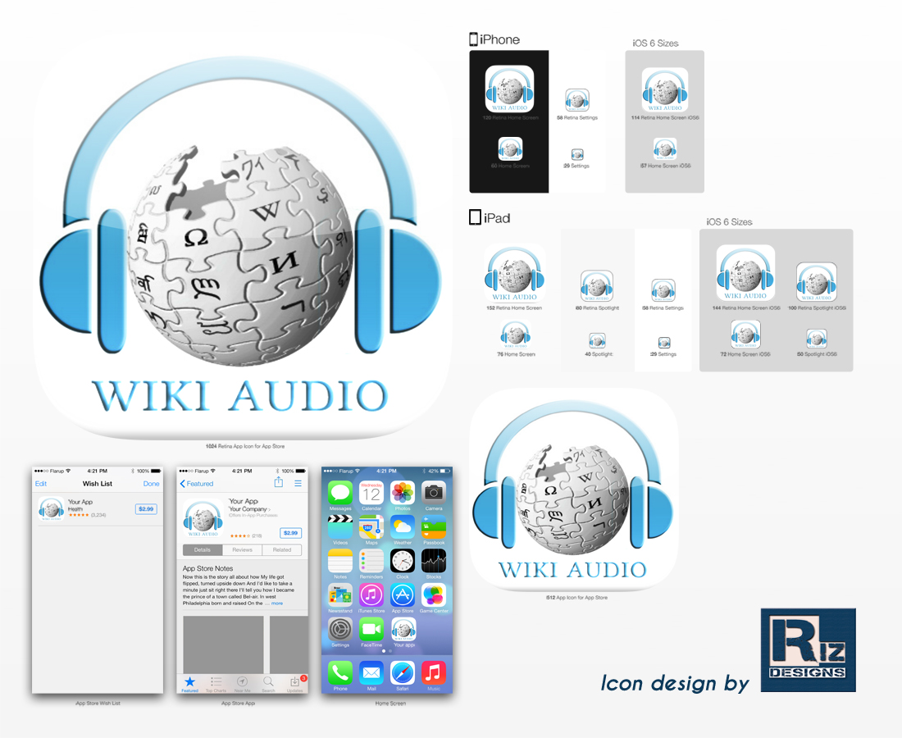The height and width of the screenshot is (738, 902).
Task: Open the App Store app
Action: coord(403,595)
